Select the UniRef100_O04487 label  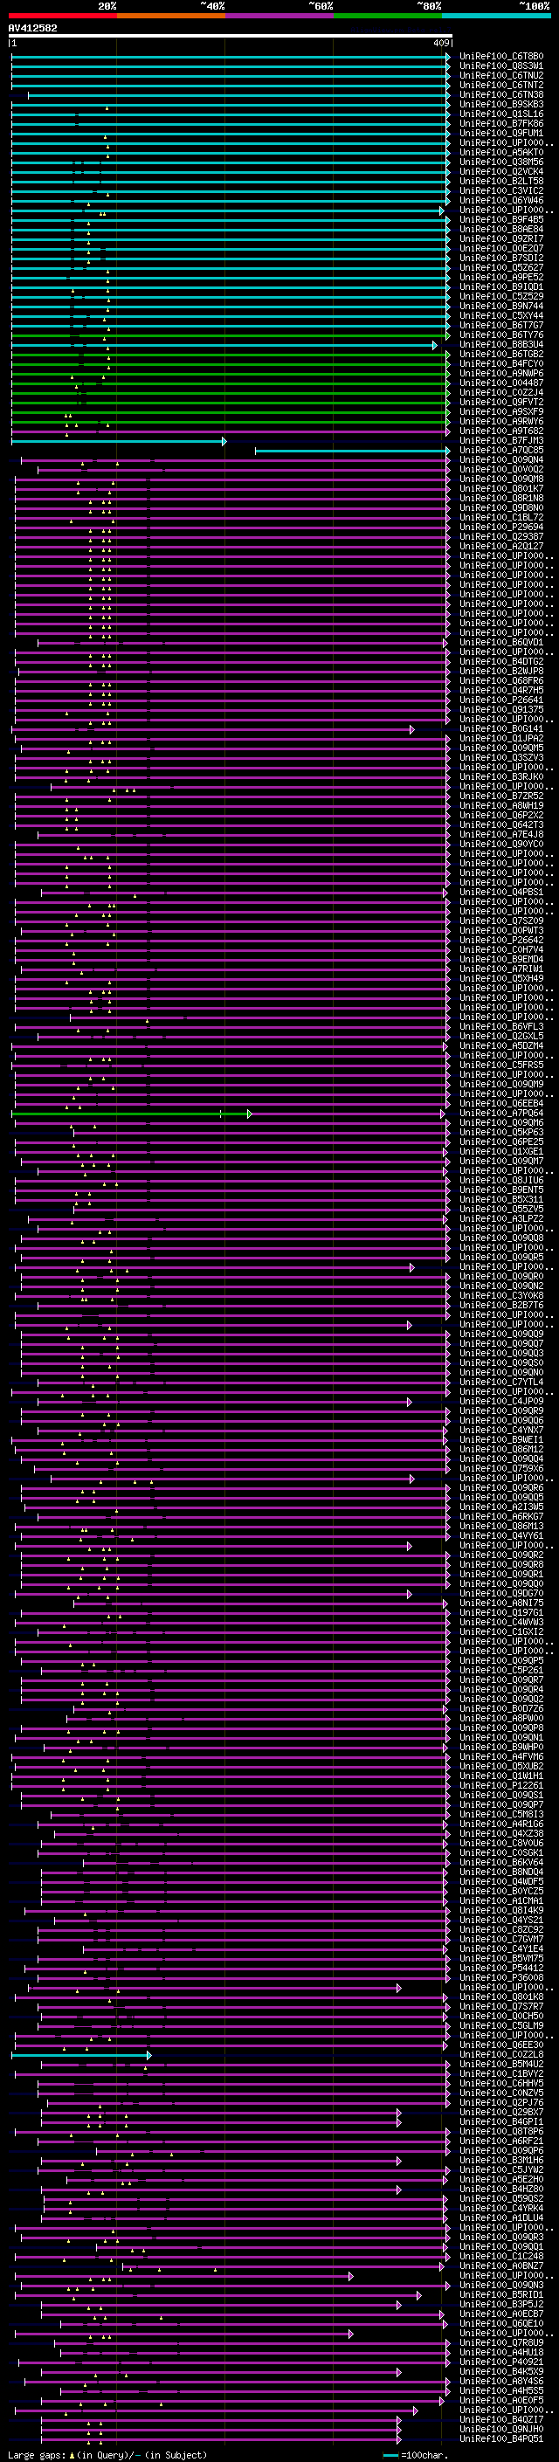(x=501, y=383)
